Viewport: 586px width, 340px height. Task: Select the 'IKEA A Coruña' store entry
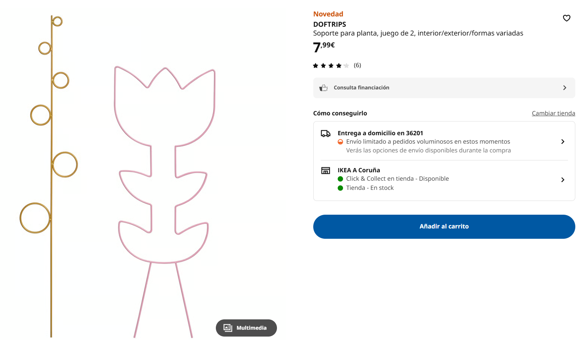click(x=359, y=170)
